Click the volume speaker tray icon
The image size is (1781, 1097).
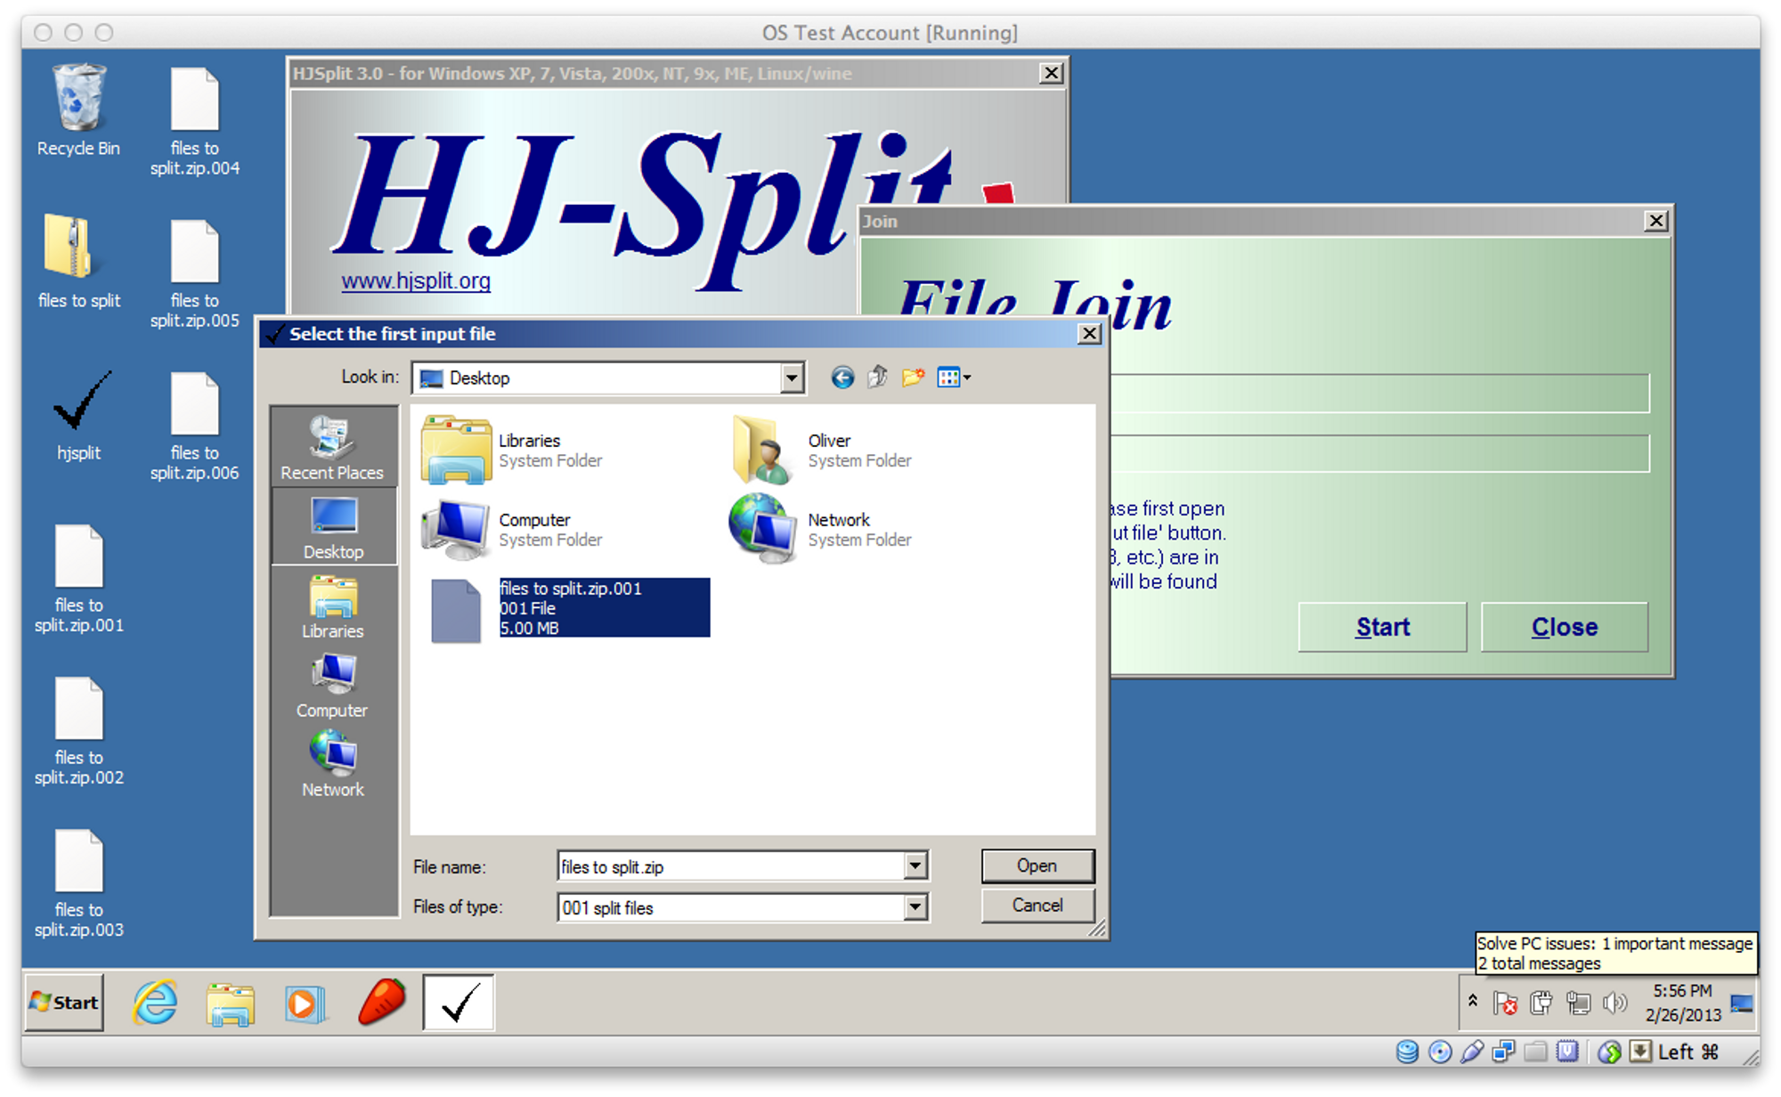(x=1614, y=1004)
